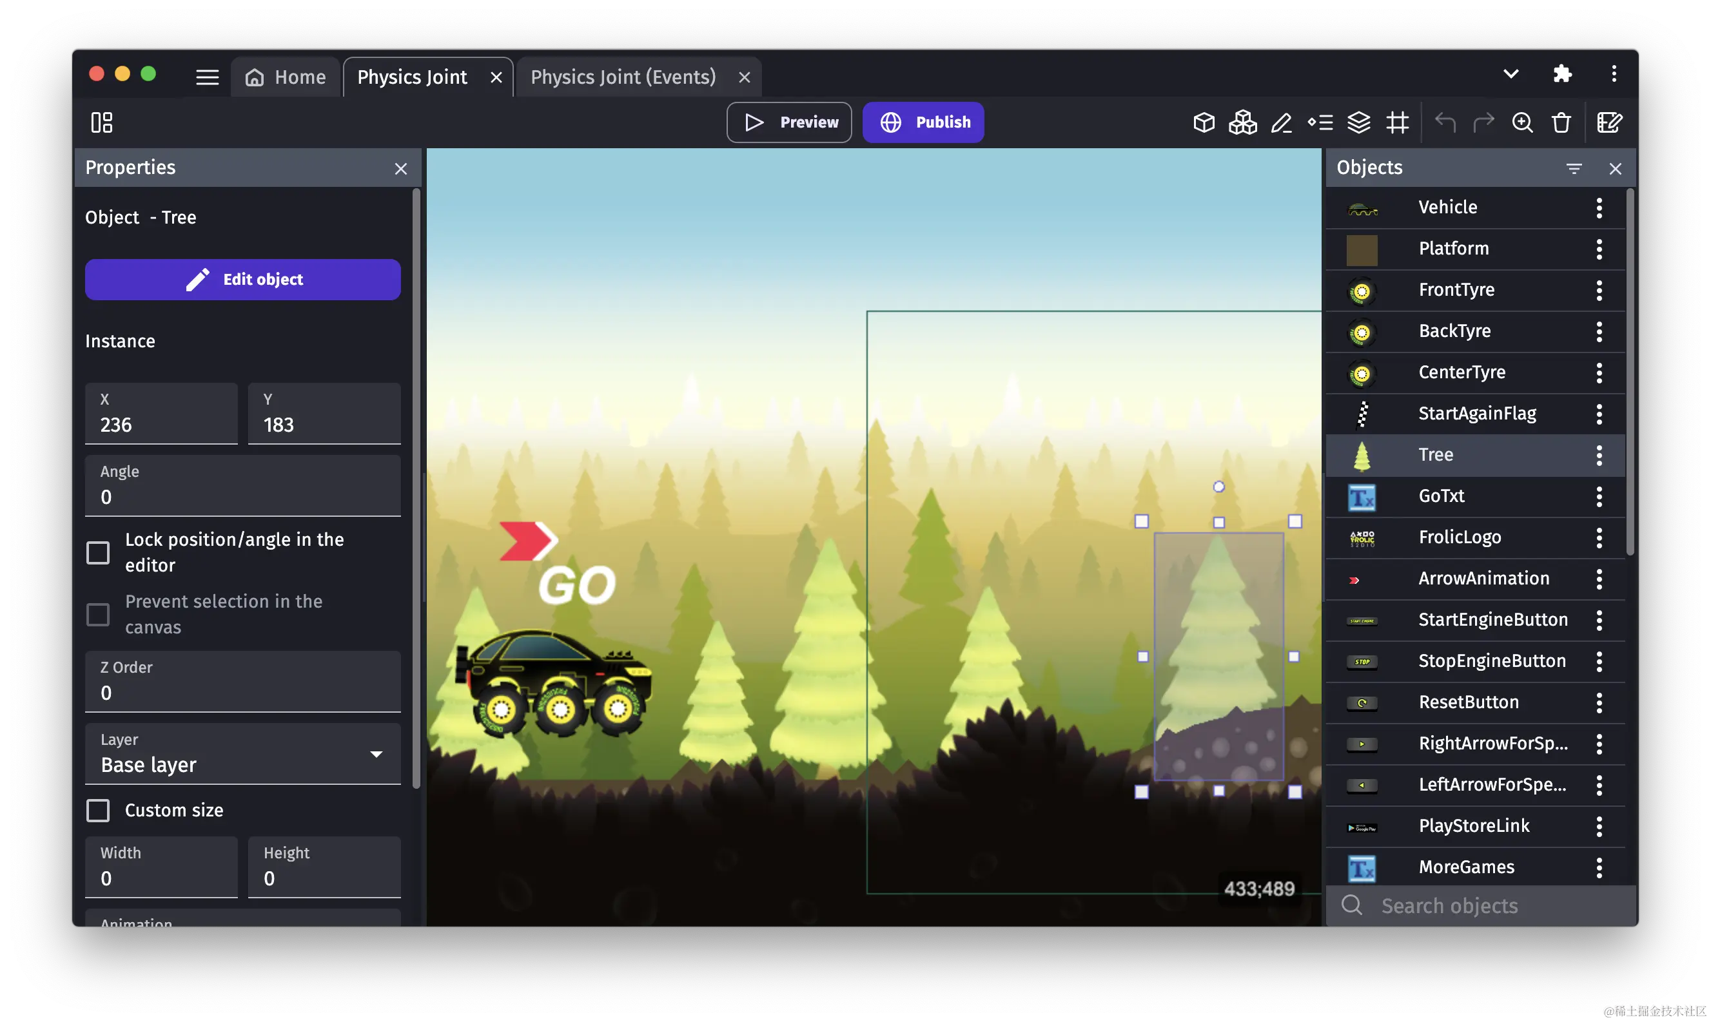
Task: Click the Publish button
Action: [923, 122]
